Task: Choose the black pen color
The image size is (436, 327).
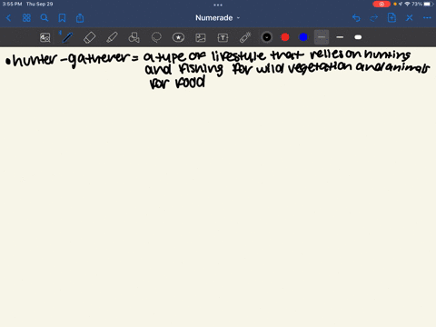Action: [267, 37]
